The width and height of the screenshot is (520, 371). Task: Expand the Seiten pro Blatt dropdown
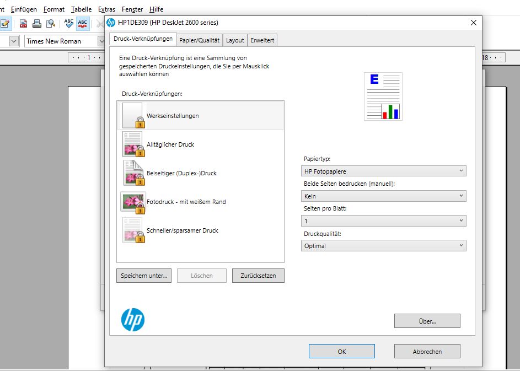pyautogui.click(x=383, y=221)
